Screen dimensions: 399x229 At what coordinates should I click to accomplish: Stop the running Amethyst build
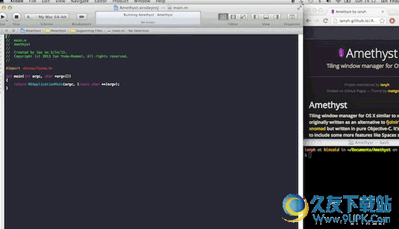tap(17, 17)
